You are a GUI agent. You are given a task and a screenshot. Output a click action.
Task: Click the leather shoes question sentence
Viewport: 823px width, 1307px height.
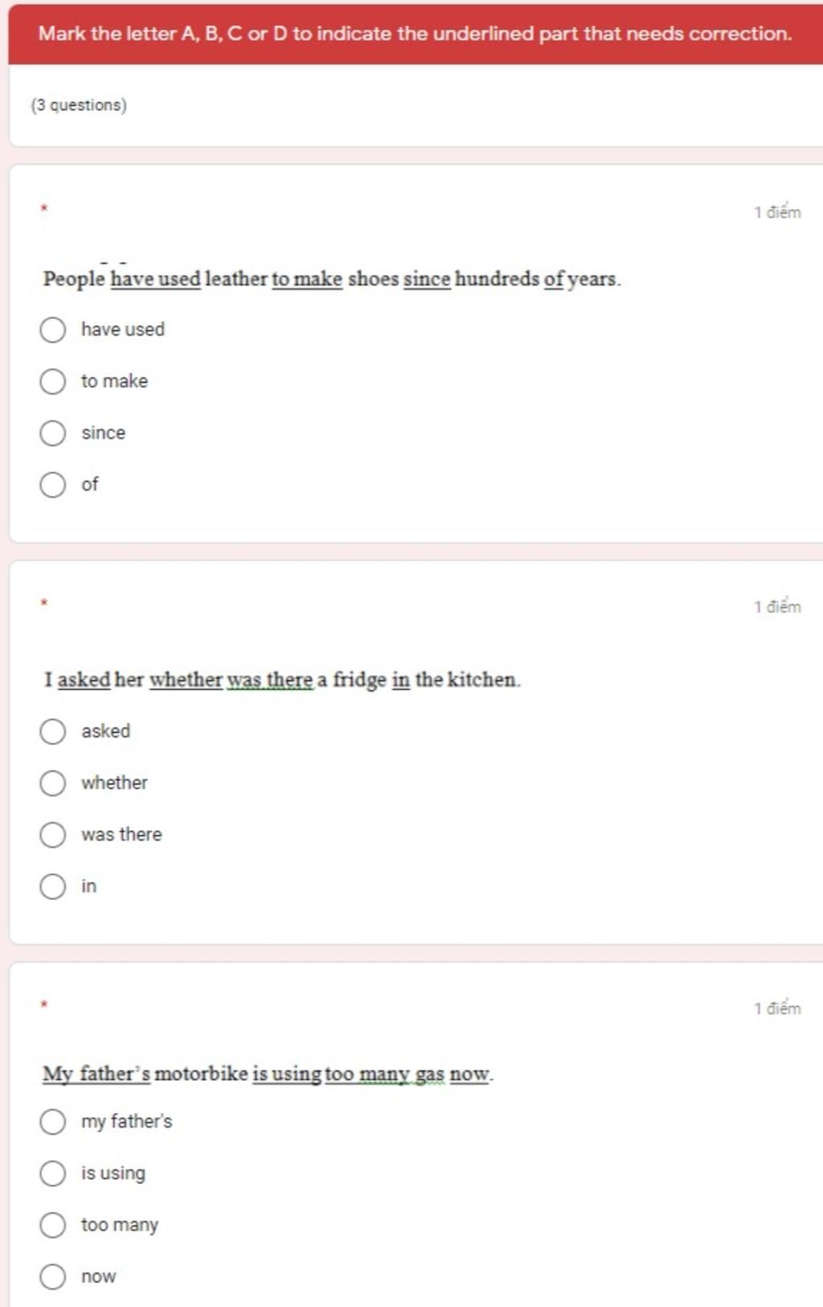(332, 279)
